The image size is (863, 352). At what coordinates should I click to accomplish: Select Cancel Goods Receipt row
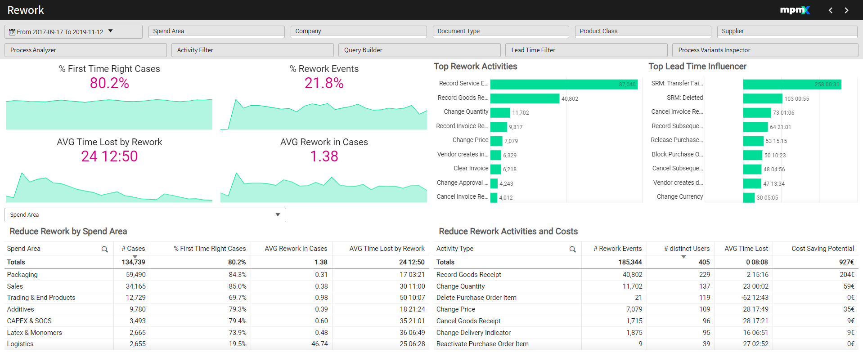click(x=645, y=321)
